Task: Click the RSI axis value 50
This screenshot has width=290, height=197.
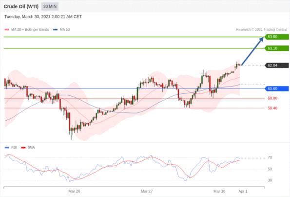Action: pyautogui.click(x=270, y=169)
